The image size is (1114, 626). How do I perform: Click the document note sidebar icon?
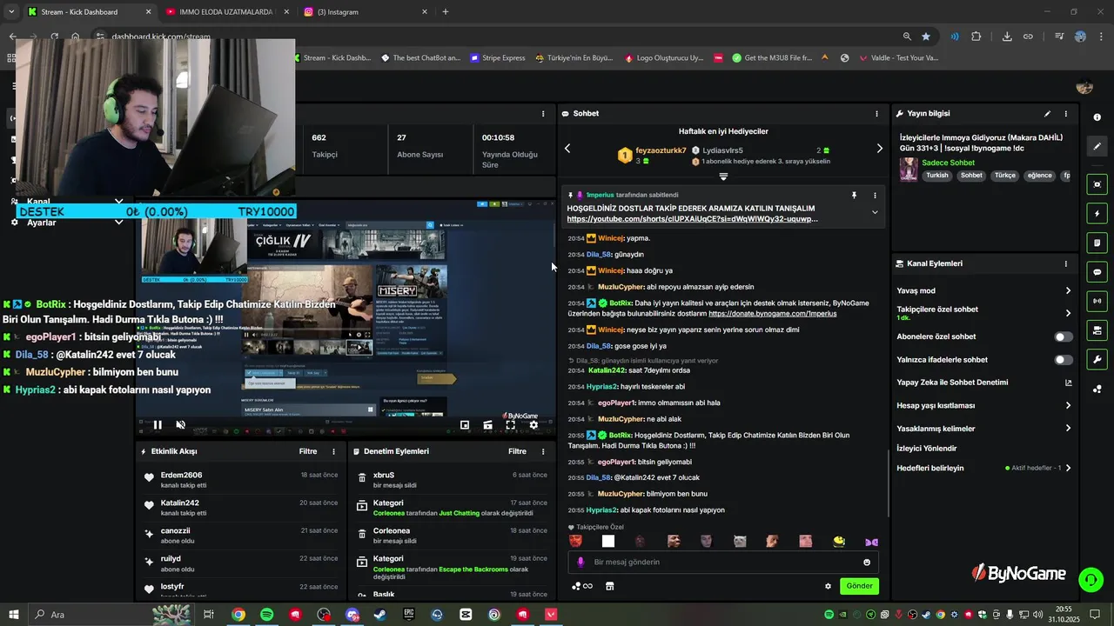coord(1097,243)
